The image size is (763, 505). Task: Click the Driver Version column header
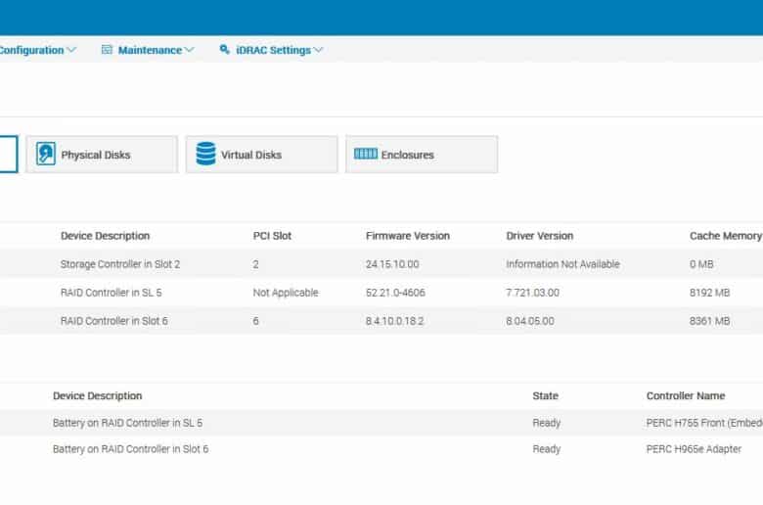(540, 236)
